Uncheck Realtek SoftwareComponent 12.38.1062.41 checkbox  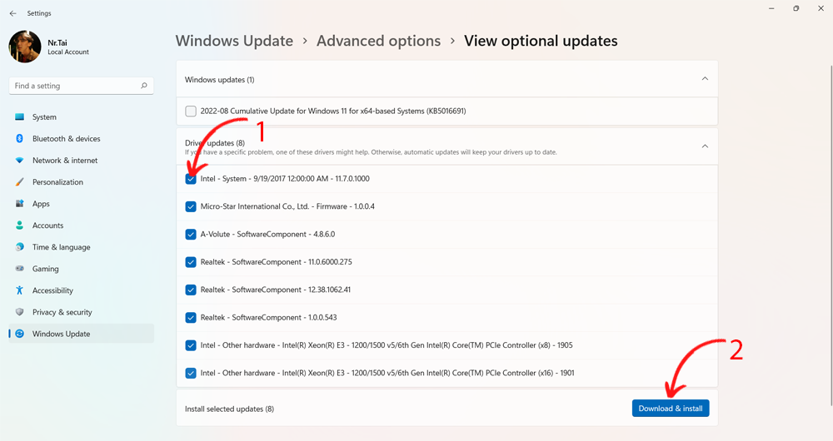pos(191,290)
